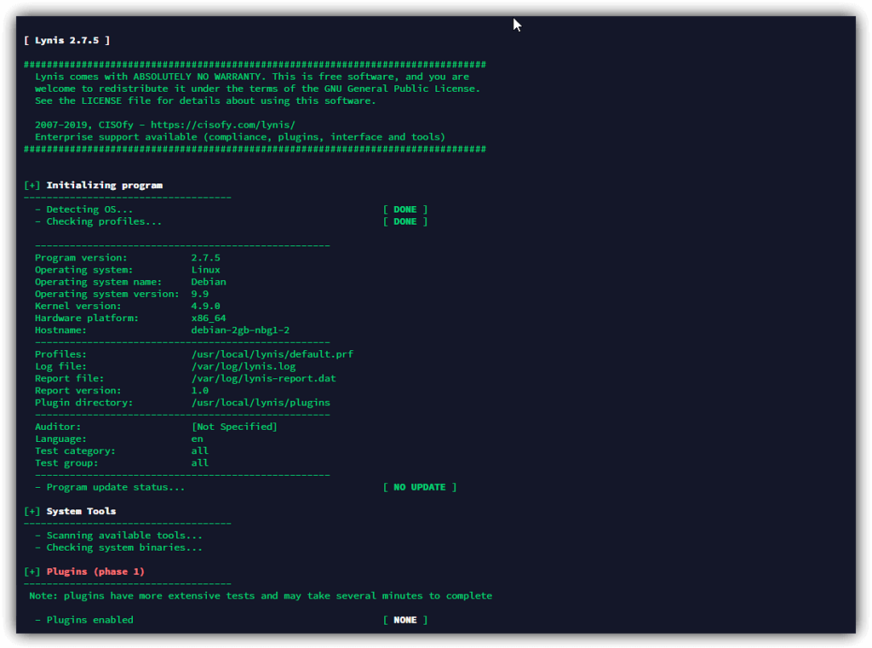Screen dimensions: 872x648
Task: Click the "Report file:" label
Action: pyautogui.click(x=70, y=378)
